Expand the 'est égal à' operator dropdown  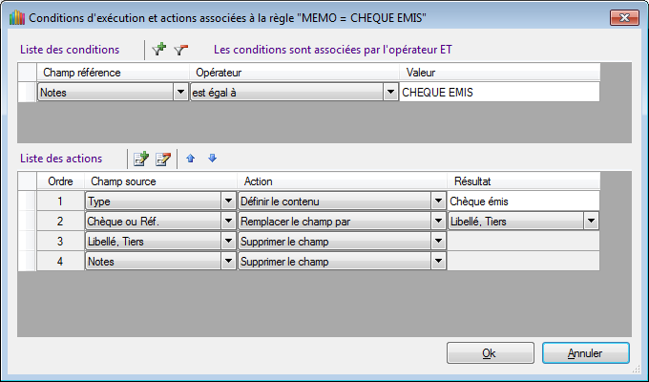click(x=389, y=93)
